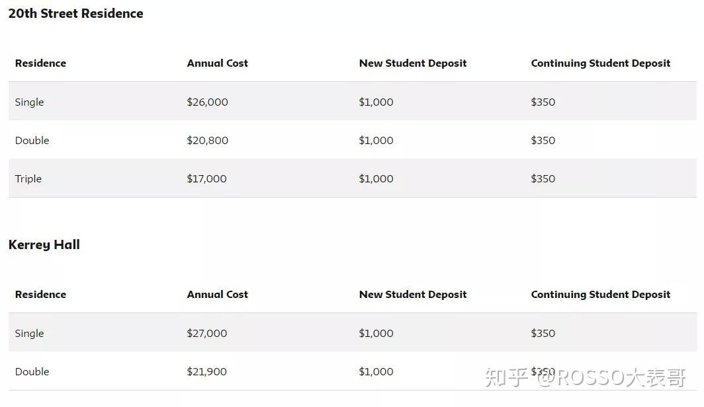704x407 pixels.
Task: Click the Triple residence row label
Action: pos(28,179)
